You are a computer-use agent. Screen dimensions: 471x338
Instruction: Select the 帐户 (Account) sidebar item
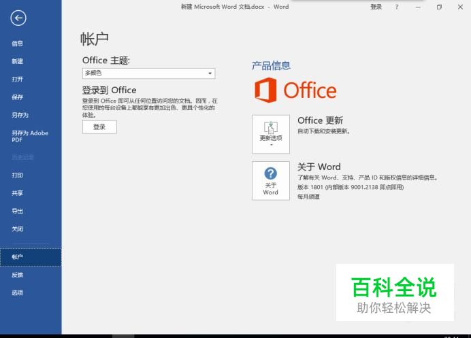tap(31, 257)
